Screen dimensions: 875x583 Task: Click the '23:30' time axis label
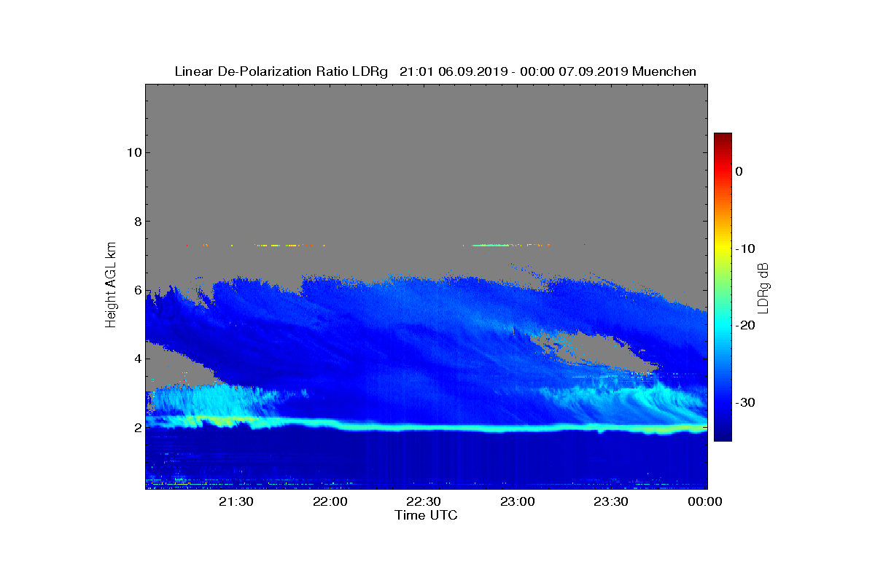pyautogui.click(x=612, y=501)
